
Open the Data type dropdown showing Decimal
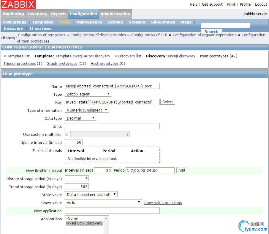pyautogui.click(x=80, y=118)
